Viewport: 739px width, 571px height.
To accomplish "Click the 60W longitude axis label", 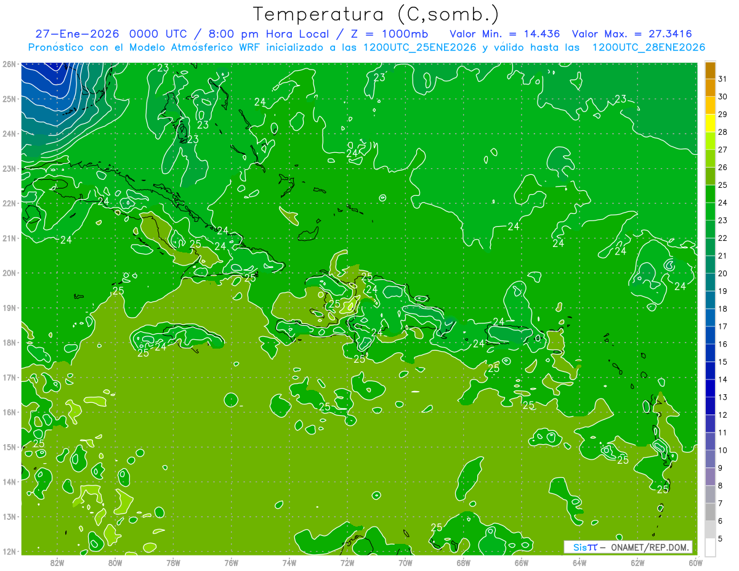I will coord(695,562).
